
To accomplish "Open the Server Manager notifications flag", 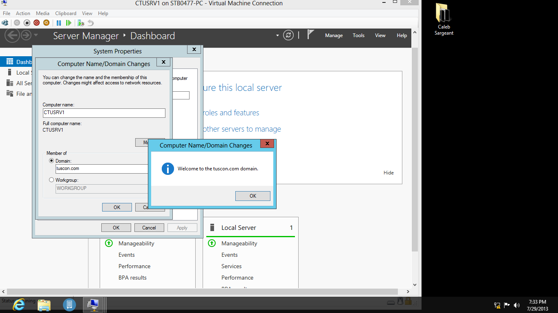I will pyautogui.click(x=311, y=35).
